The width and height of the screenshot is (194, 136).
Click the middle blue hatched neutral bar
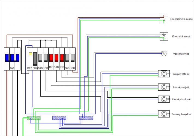(x=59, y=118)
